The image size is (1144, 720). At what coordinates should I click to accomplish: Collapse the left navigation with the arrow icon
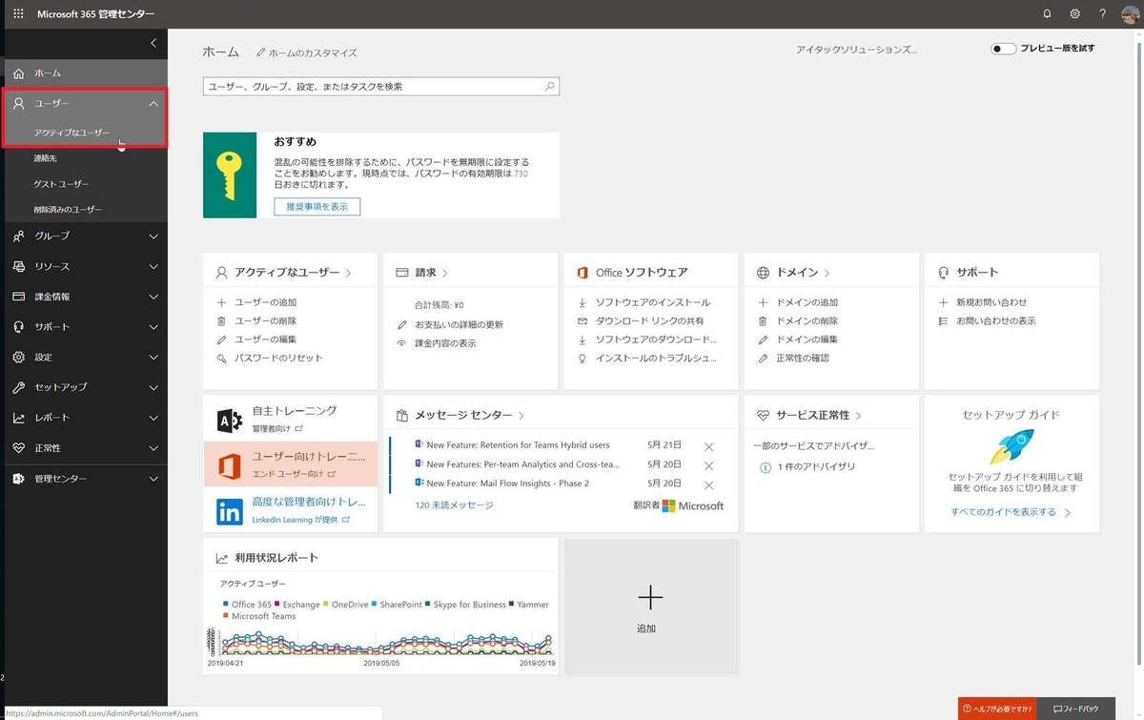(153, 43)
